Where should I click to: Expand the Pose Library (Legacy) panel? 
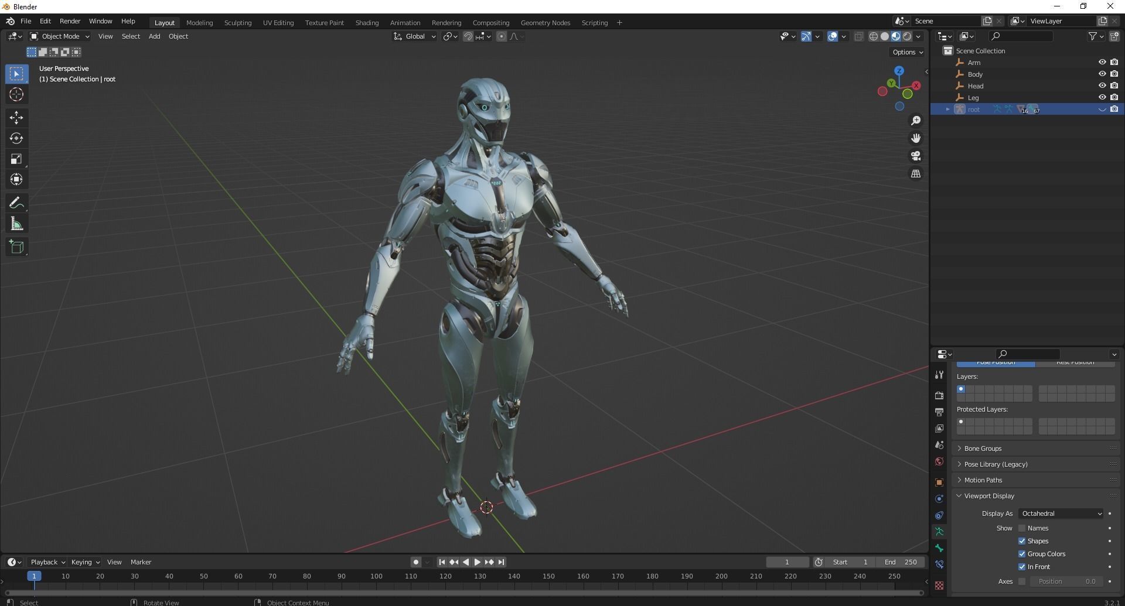tap(996, 464)
